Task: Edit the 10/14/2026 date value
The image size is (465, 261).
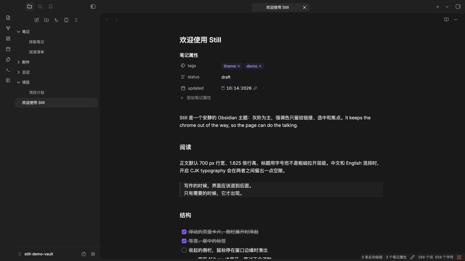Action: click(239, 88)
